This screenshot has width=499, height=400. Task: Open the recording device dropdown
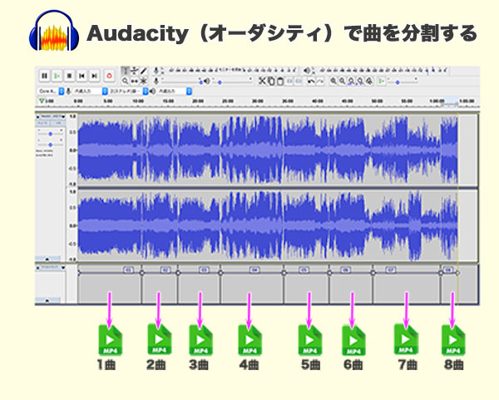(91, 91)
